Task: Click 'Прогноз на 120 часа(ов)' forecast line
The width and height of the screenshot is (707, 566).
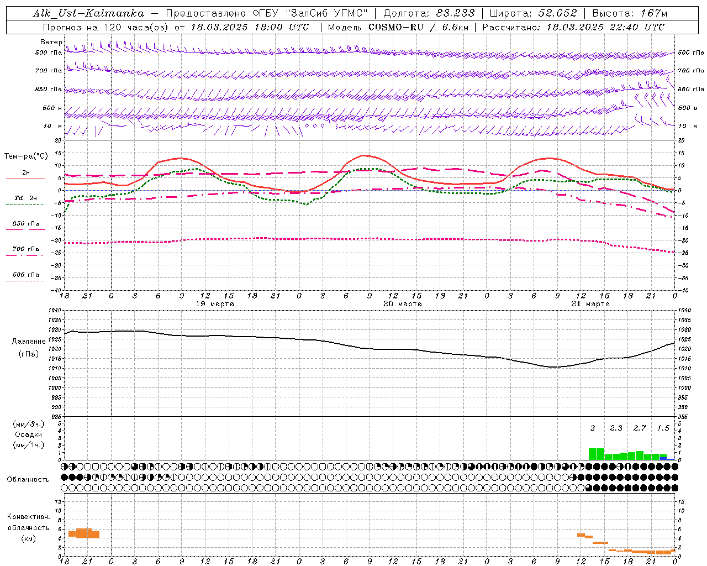Action: tap(105, 27)
